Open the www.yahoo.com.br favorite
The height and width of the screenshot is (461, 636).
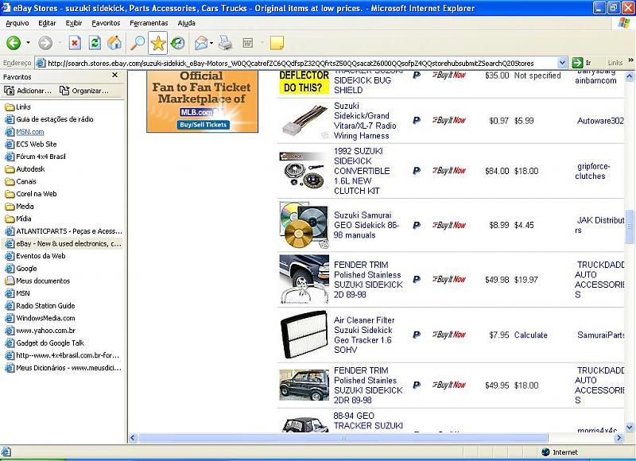click(x=41, y=331)
